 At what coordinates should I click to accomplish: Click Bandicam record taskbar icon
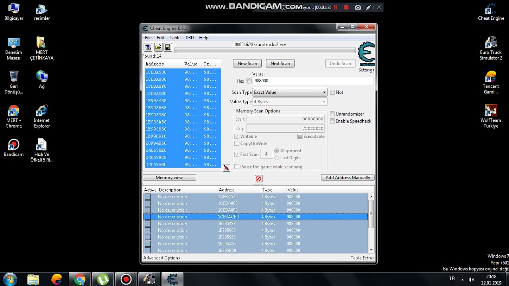pos(126,279)
